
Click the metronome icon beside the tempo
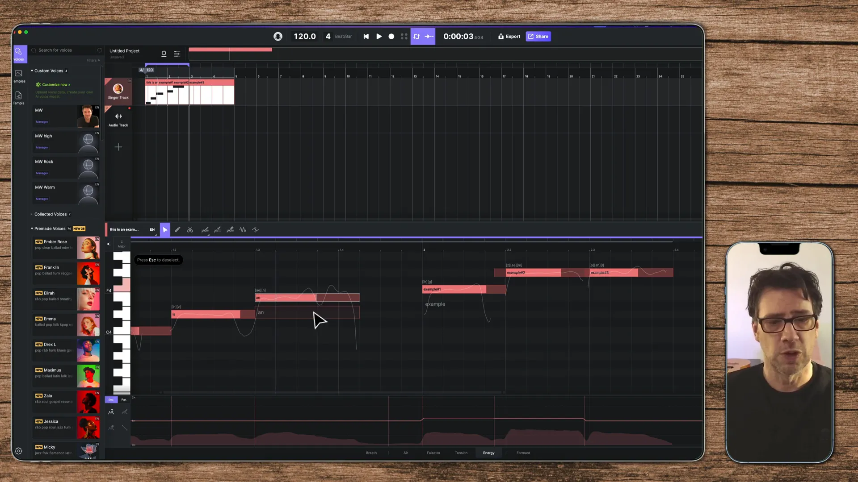(x=278, y=37)
